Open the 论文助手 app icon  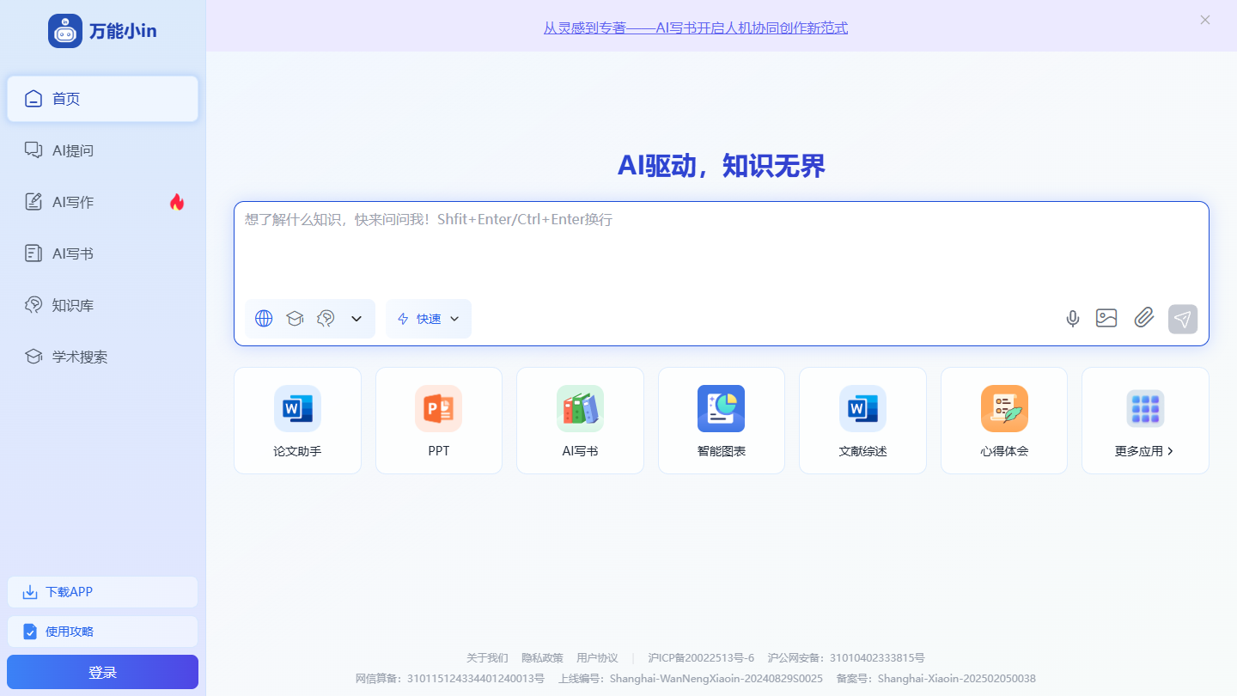[x=297, y=408]
